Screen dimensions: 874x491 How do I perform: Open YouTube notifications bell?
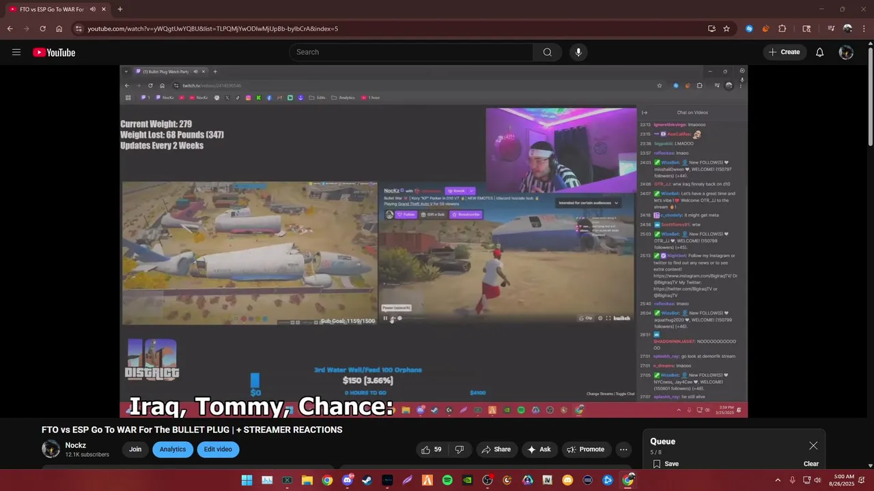click(820, 52)
